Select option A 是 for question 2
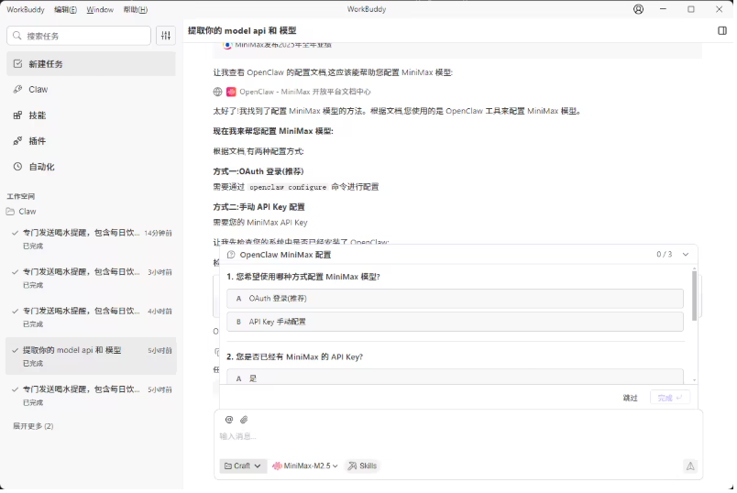 tap(455, 377)
